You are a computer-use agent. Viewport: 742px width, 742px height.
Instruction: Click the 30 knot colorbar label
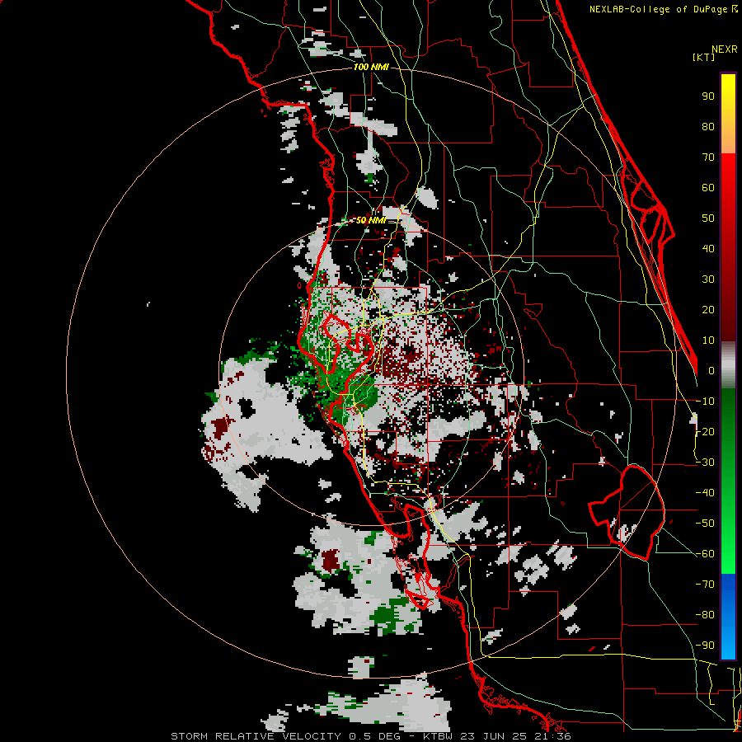point(708,279)
